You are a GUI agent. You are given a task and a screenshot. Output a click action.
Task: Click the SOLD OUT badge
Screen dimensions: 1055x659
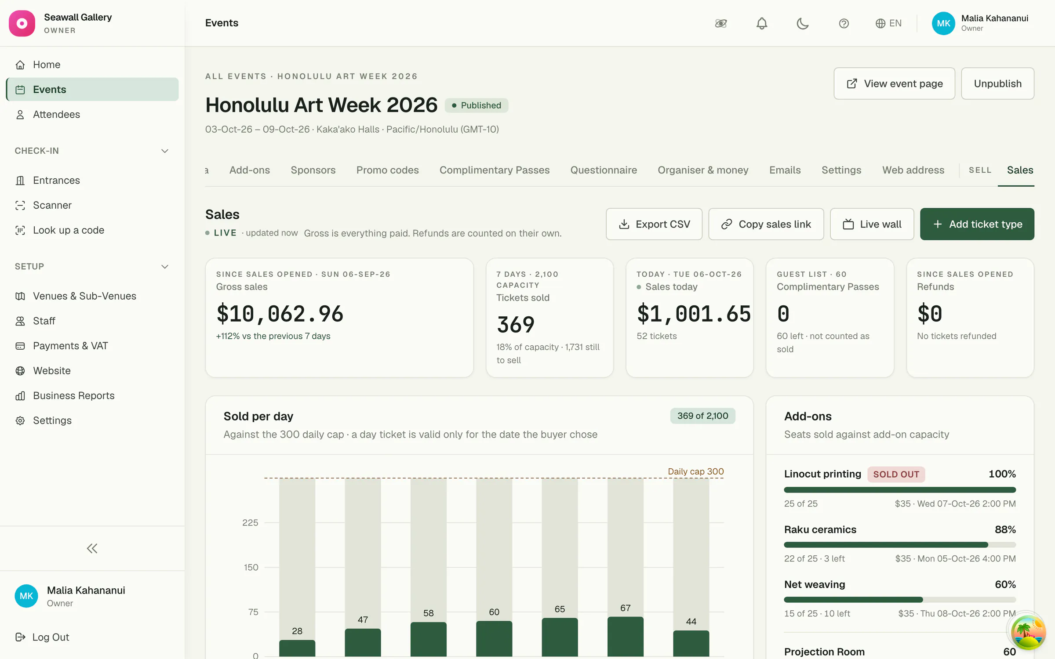pos(896,474)
